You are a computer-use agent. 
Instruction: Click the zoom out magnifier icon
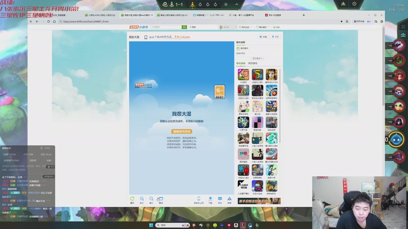tap(151, 199)
